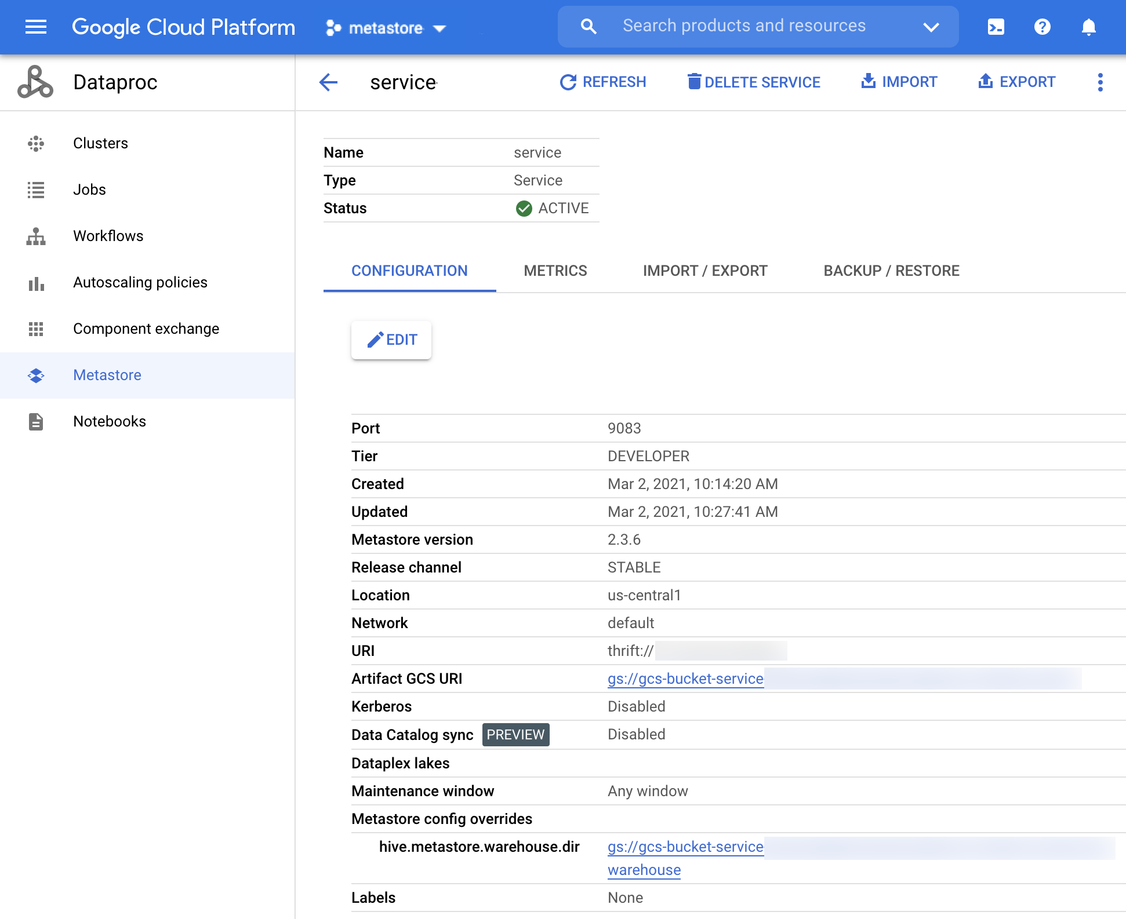Viewport: 1126px width, 919px height.
Task: Open the gs://gcs-bucket-service artifact link
Action: pos(685,679)
